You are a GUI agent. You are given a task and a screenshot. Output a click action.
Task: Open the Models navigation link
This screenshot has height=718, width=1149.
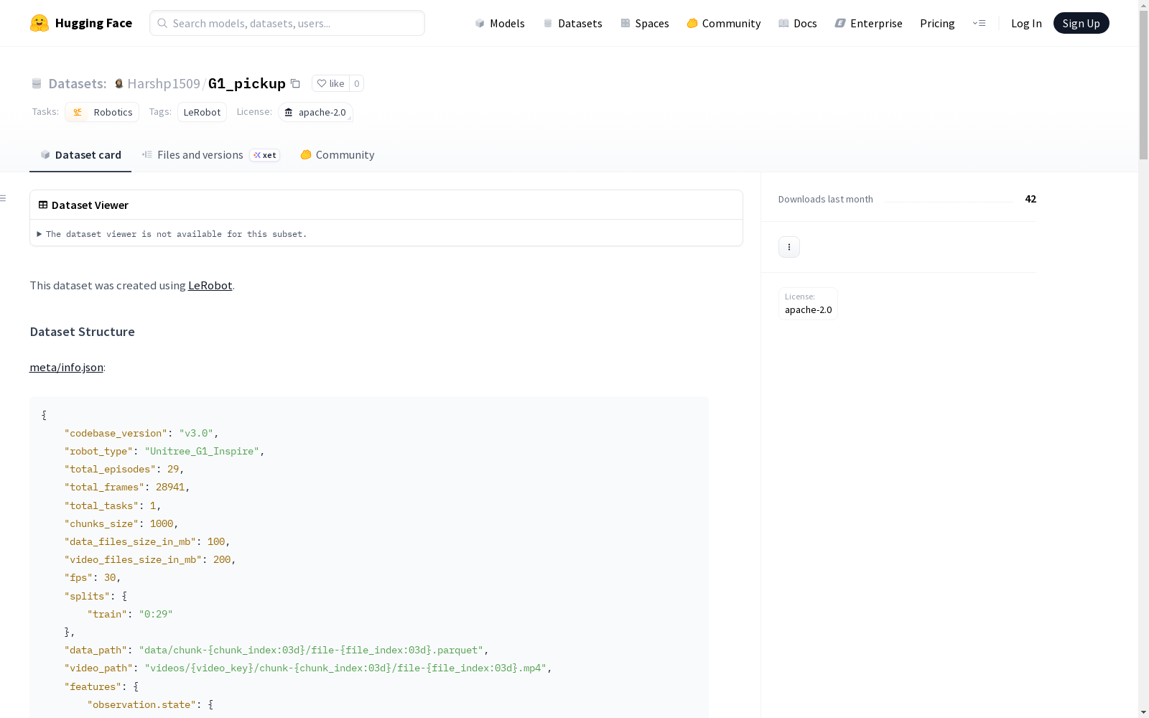pos(500,23)
